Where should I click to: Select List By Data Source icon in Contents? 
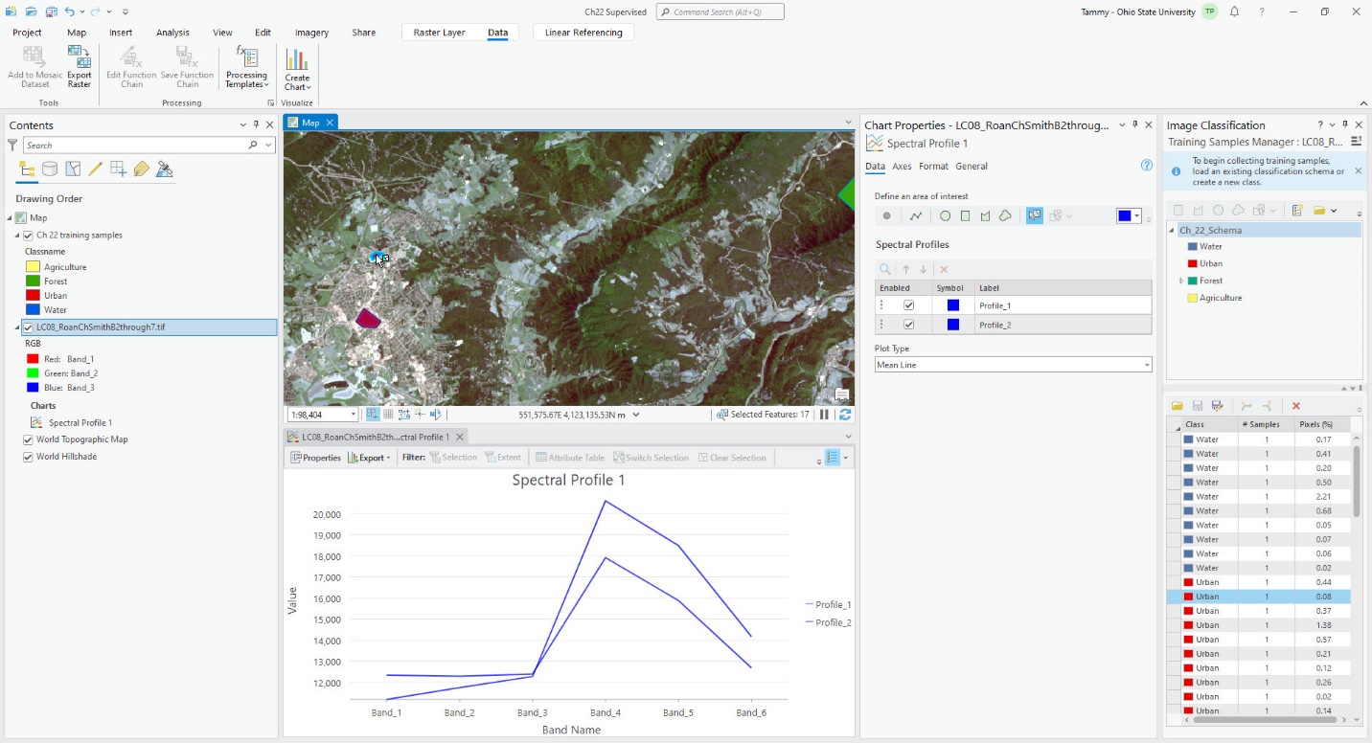[x=50, y=169]
